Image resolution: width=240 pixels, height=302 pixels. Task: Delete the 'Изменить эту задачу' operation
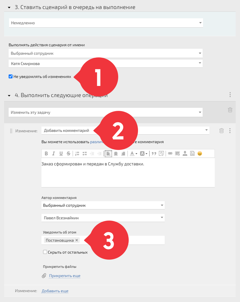click(230, 110)
